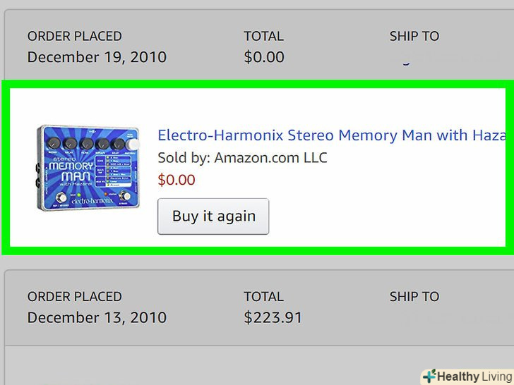Click the $0.00 order total in header
This screenshot has width=514, height=385.
pos(264,57)
